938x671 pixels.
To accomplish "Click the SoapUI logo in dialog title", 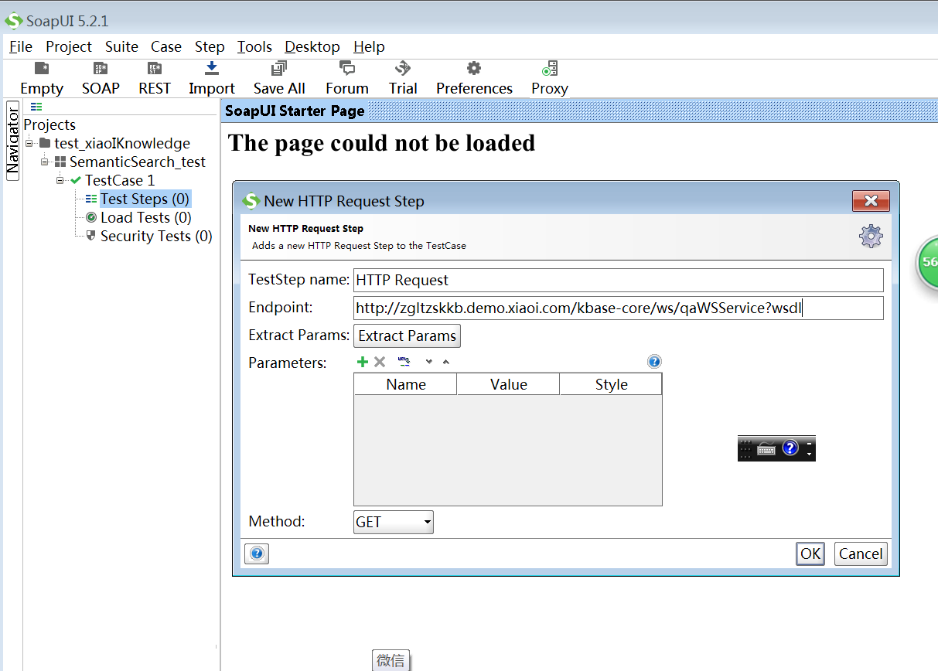I will [250, 201].
